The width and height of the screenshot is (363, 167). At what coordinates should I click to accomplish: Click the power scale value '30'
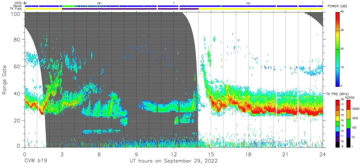click(343, 30)
